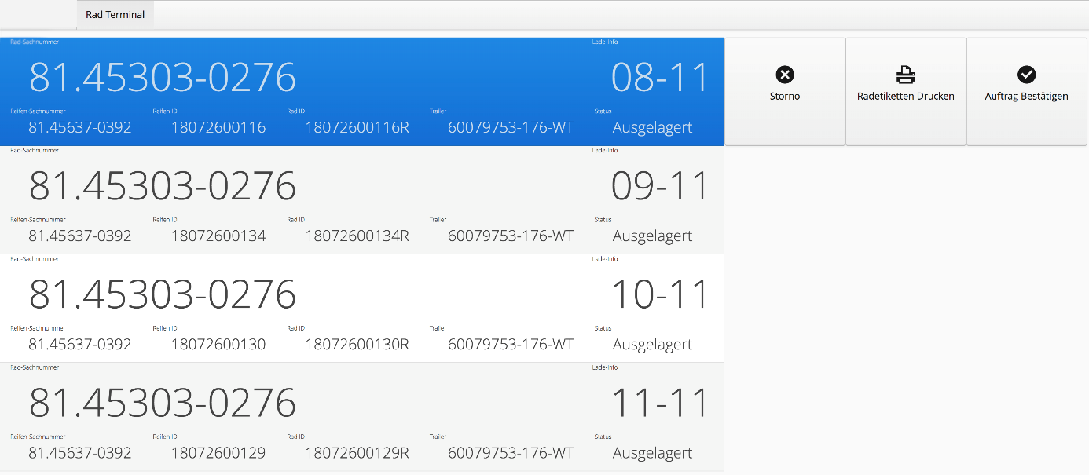Click the Trailer value in the 09-11 row

tap(511, 236)
